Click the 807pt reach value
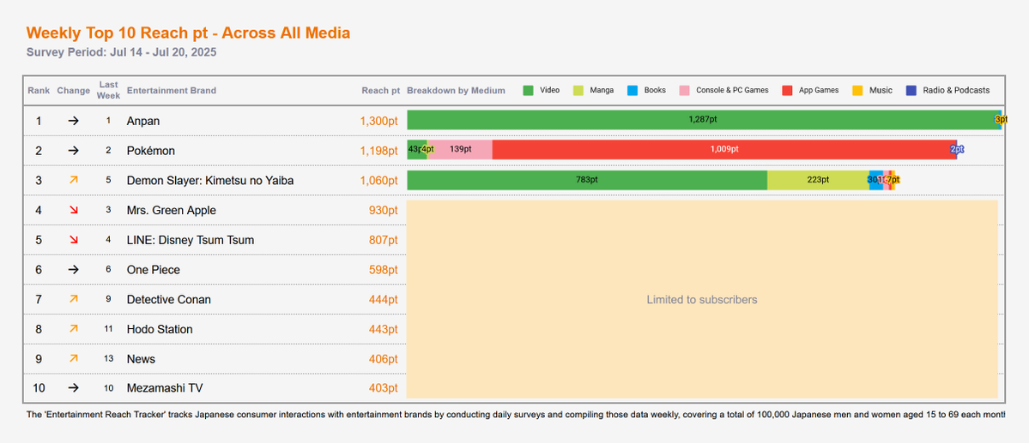This screenshot has width=1029, height=443. [x=384, y=240]
